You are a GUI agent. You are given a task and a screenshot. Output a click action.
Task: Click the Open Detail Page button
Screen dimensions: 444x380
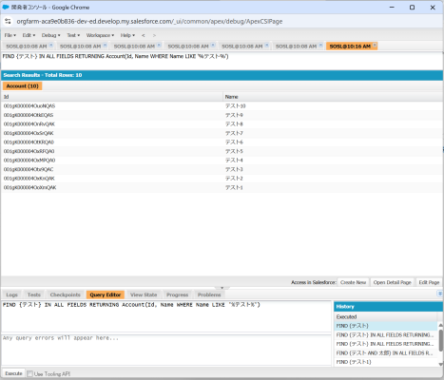392,282
